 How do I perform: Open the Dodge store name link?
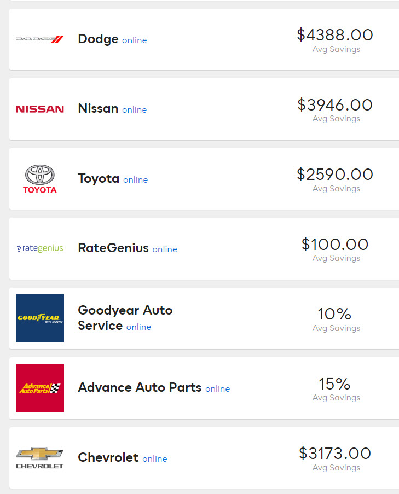click(x=98, y=39)
